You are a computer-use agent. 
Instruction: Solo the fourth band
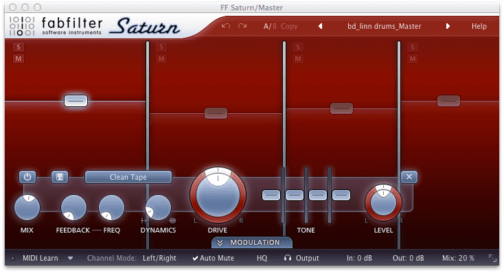click(413, 47)
